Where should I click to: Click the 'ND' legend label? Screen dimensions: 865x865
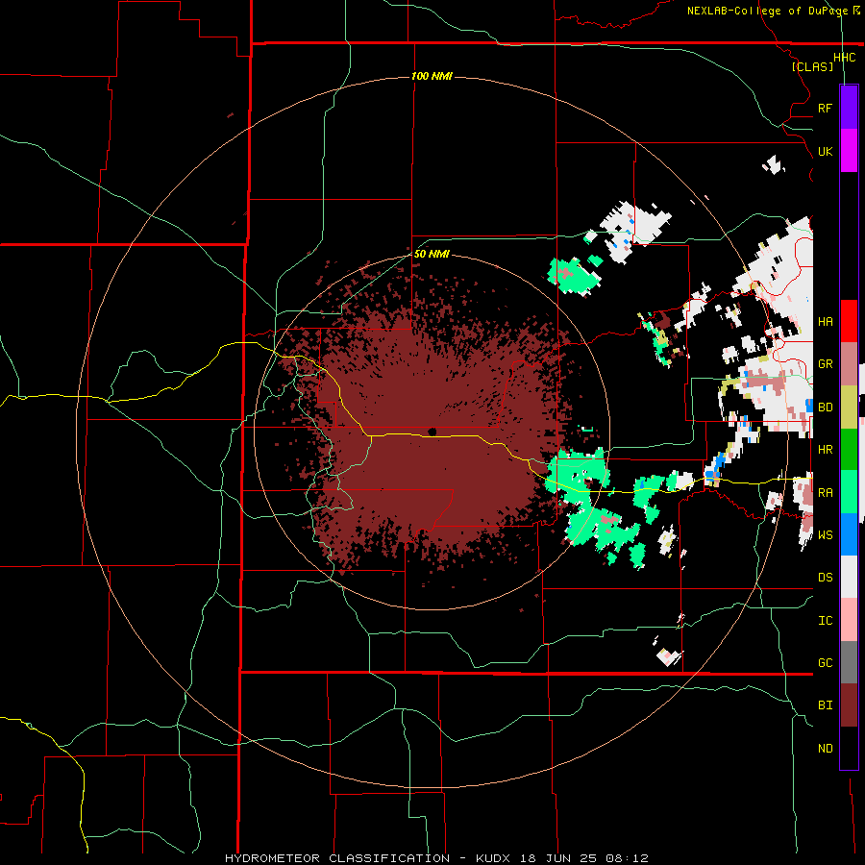tap(825, 749)
